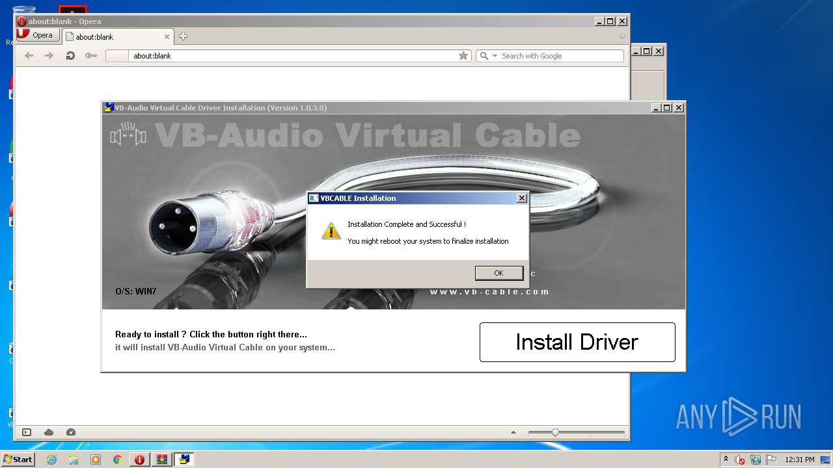Screen dimensions: 833x468
Task: Go back in Opera navigation
Action: pyautogui.click(x=29, y=56)
